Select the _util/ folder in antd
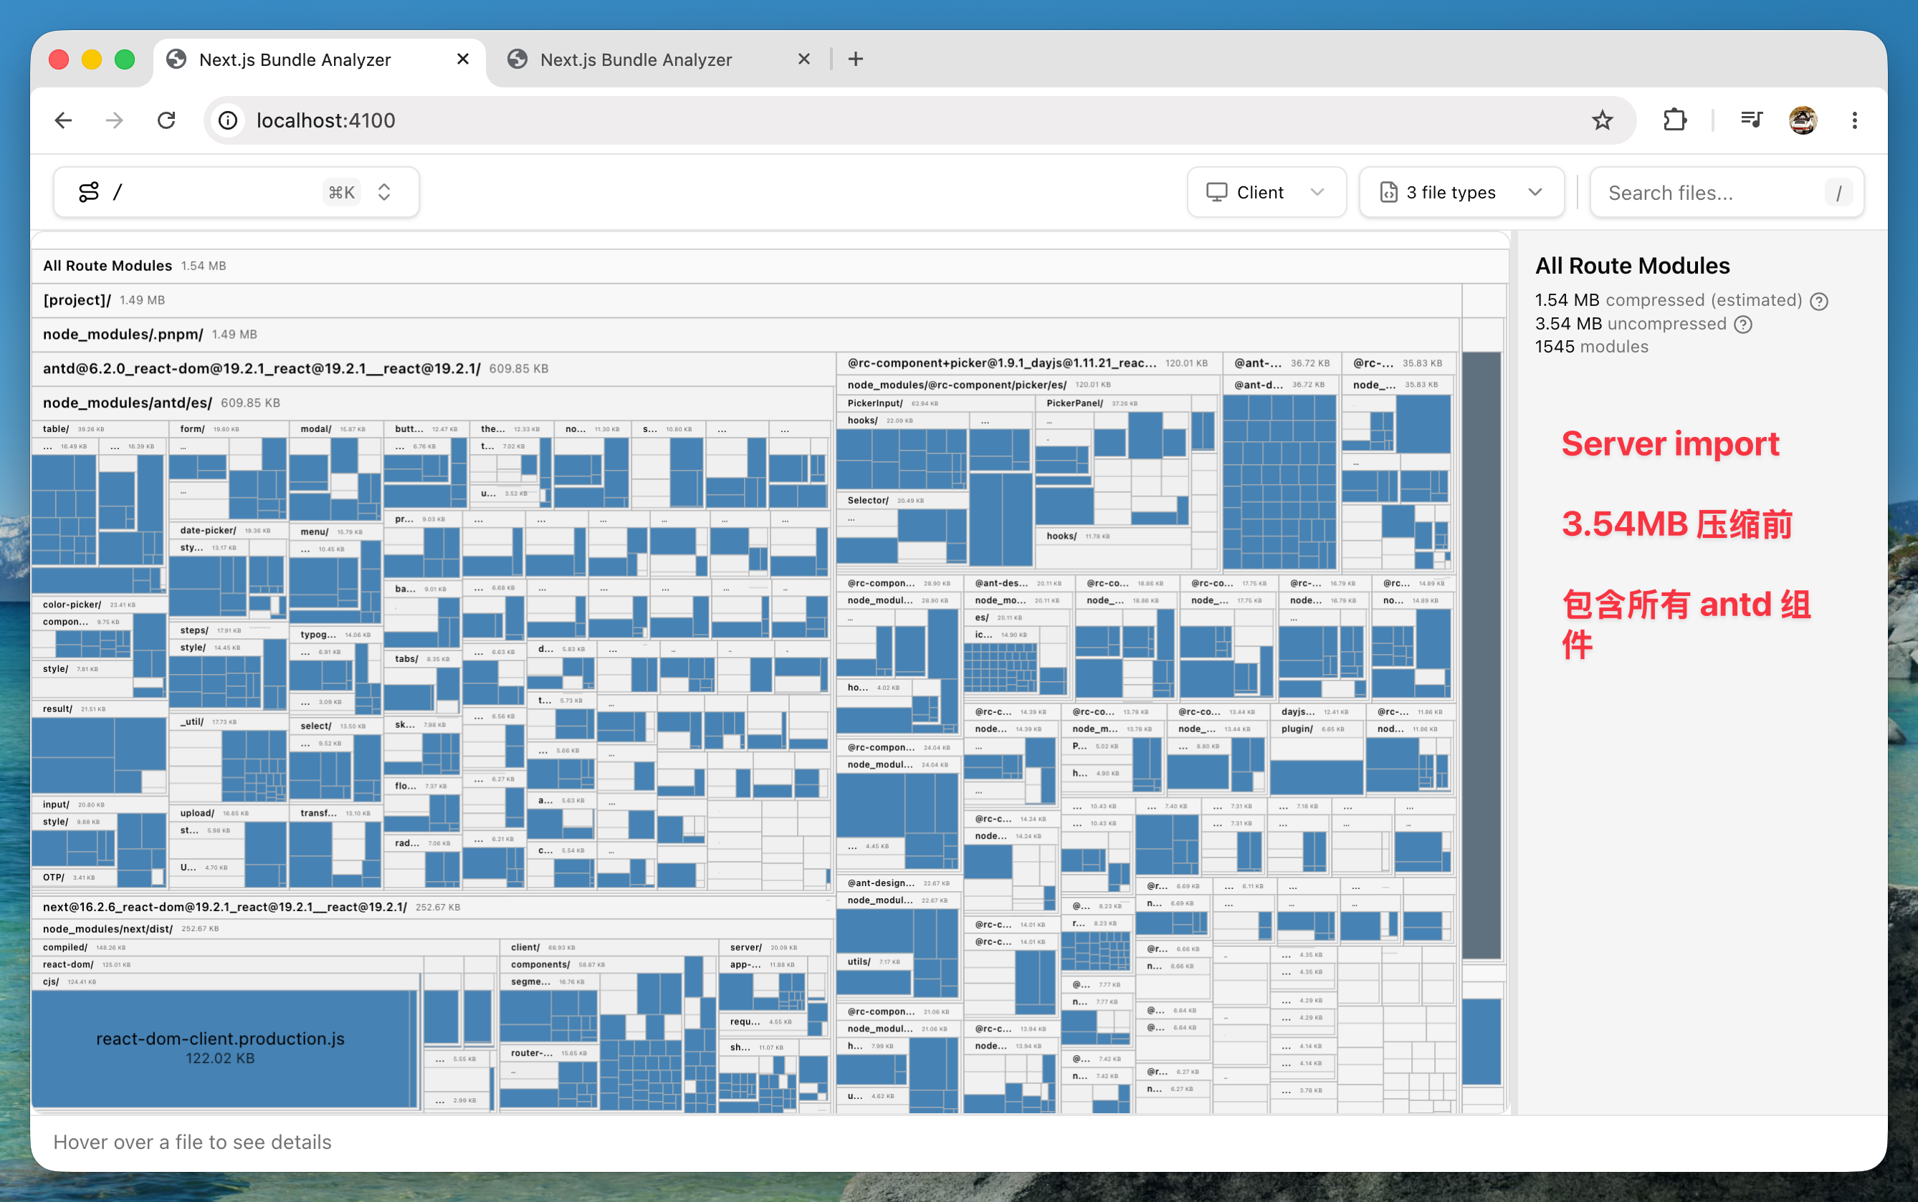Viewport: 1918px width, 1202px height. (x=228, y=722)
